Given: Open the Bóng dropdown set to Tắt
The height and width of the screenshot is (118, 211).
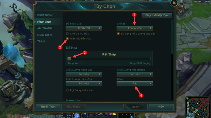Looking at the screenshot, I should (135, 84).
